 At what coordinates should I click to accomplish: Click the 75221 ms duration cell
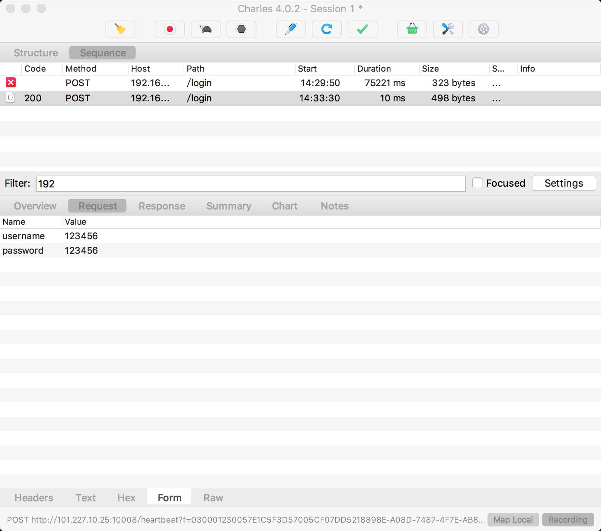click(385, 83)
